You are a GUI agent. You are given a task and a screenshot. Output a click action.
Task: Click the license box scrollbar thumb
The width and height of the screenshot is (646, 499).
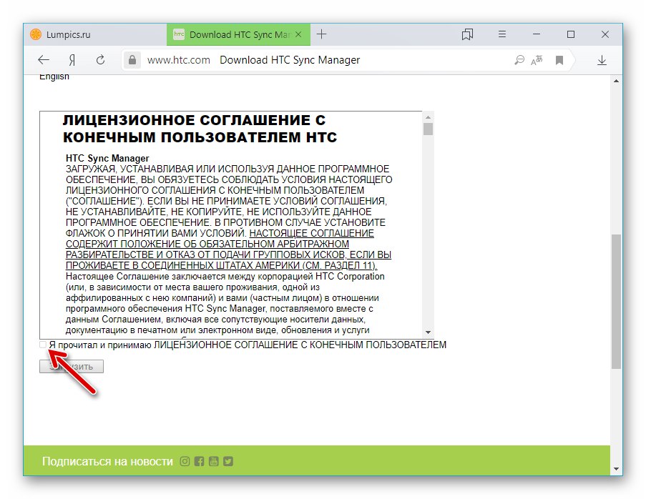pyautogui.click(x=428, y=129)
